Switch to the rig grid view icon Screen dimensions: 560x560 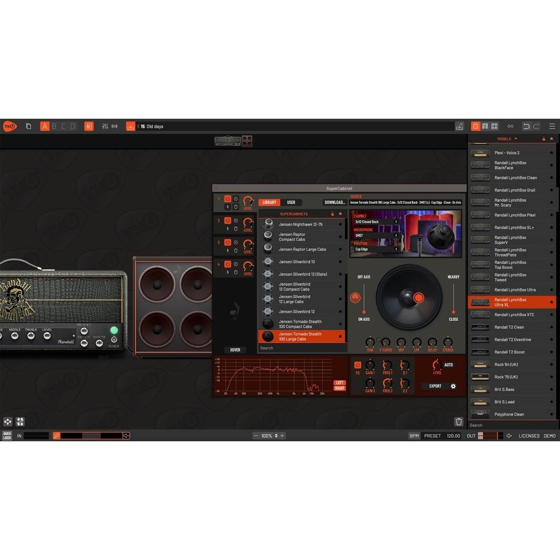[x=485, y=126]
